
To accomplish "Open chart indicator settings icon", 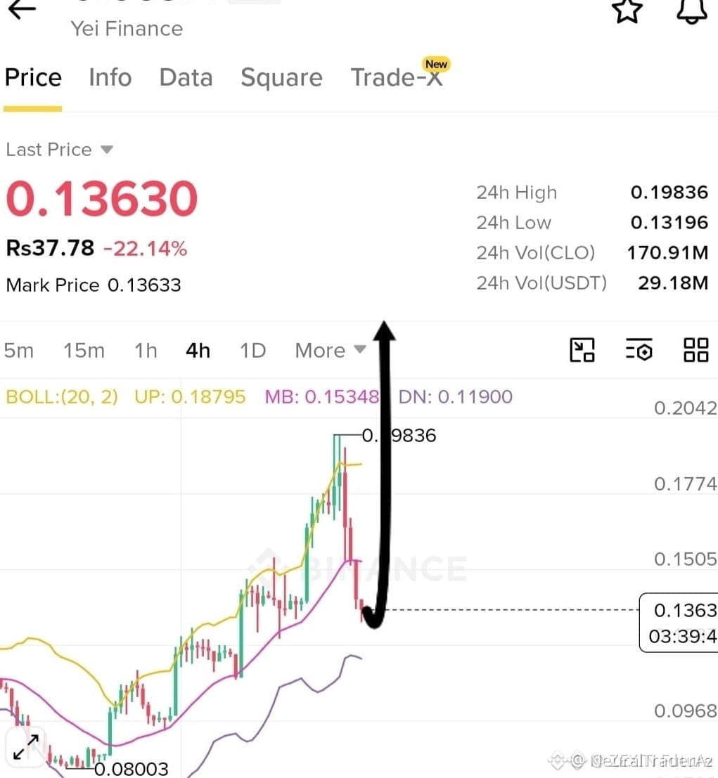I will point(639,350).
